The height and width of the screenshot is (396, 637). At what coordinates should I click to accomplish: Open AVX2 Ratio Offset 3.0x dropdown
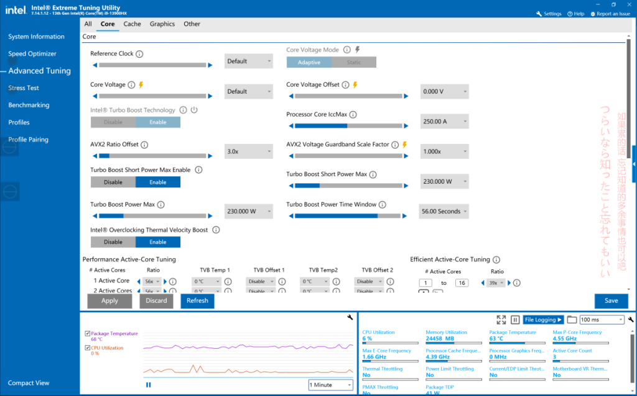pos(249,151)
